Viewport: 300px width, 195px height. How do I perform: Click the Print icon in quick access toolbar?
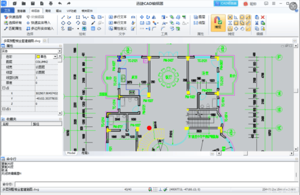coord(50,3)
